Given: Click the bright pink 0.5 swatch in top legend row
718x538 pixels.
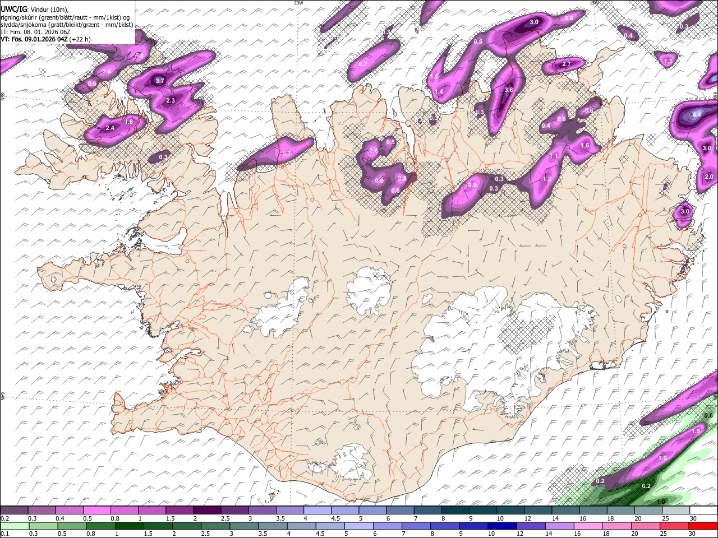Looking at the screenshot, I should point(97,511).
